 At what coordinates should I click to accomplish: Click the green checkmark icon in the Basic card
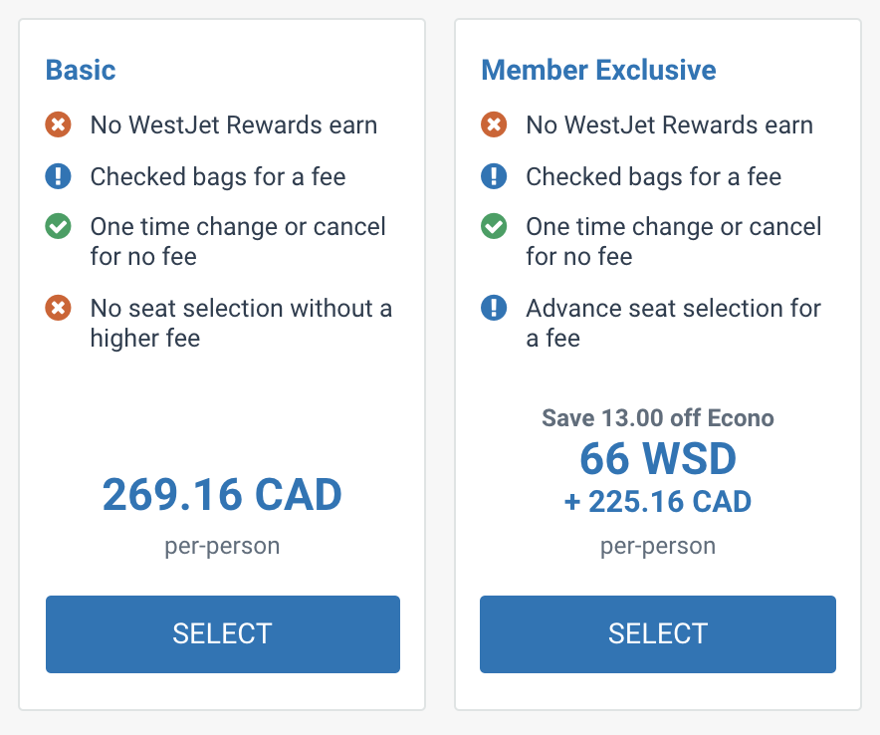(x=58, y=227)
